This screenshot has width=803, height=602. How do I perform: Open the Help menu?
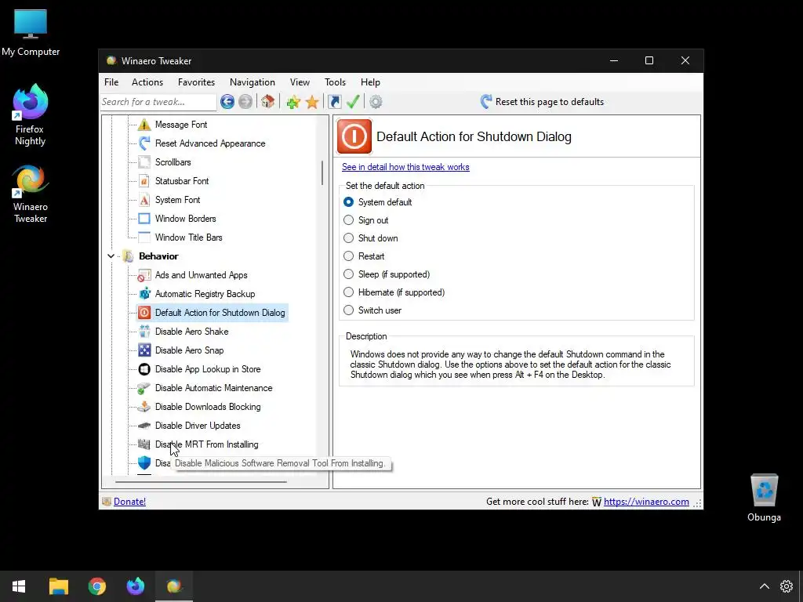coord(370,82)
